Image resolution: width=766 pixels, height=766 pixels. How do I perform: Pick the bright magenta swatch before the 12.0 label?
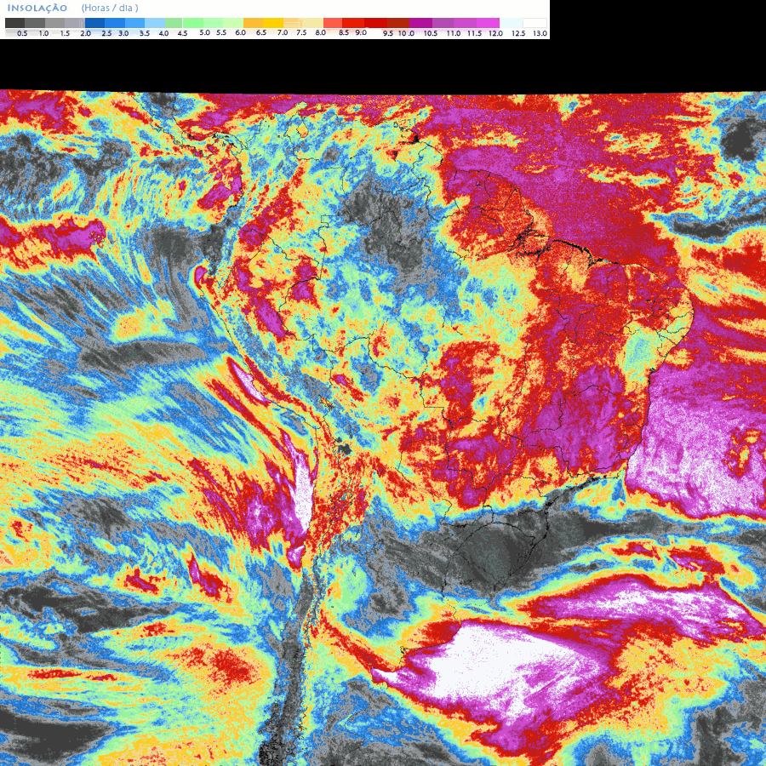tap(488, 23)
